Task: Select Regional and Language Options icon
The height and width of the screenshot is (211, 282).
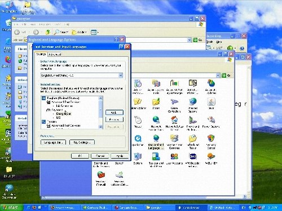Action: [x=156, y=142]
